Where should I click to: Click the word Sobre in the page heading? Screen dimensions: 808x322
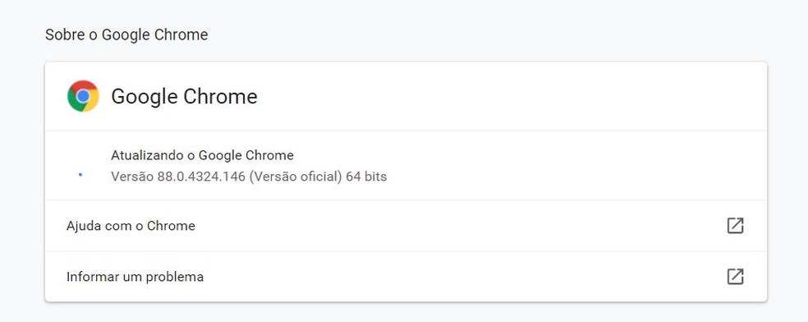[x=64, y=34]
